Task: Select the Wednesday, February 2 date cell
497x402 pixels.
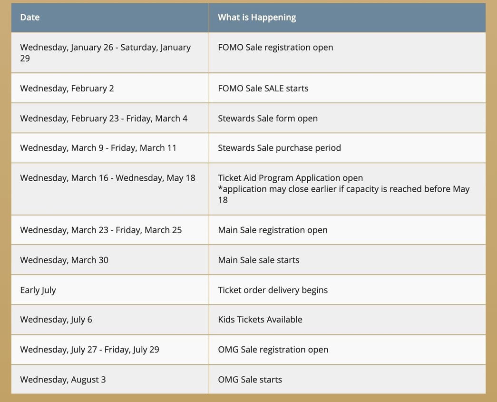Action: pyautogui.click(x=67, y=88)
